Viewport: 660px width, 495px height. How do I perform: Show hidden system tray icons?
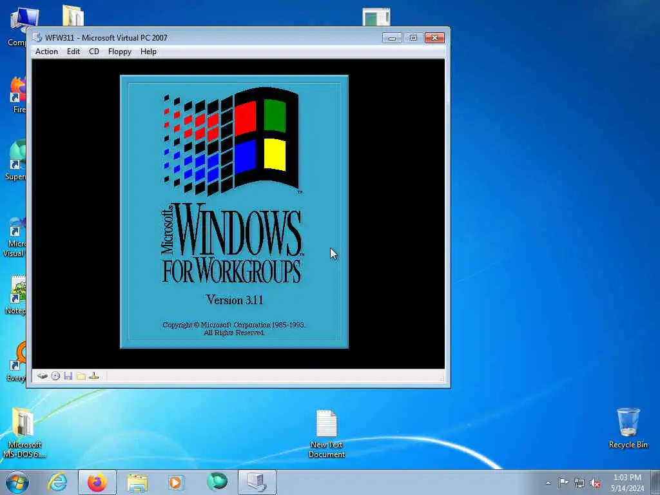548,483
